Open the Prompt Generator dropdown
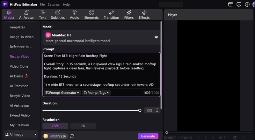Image resolution: width=255 pixels, height=140 pixels. point(62,93)
